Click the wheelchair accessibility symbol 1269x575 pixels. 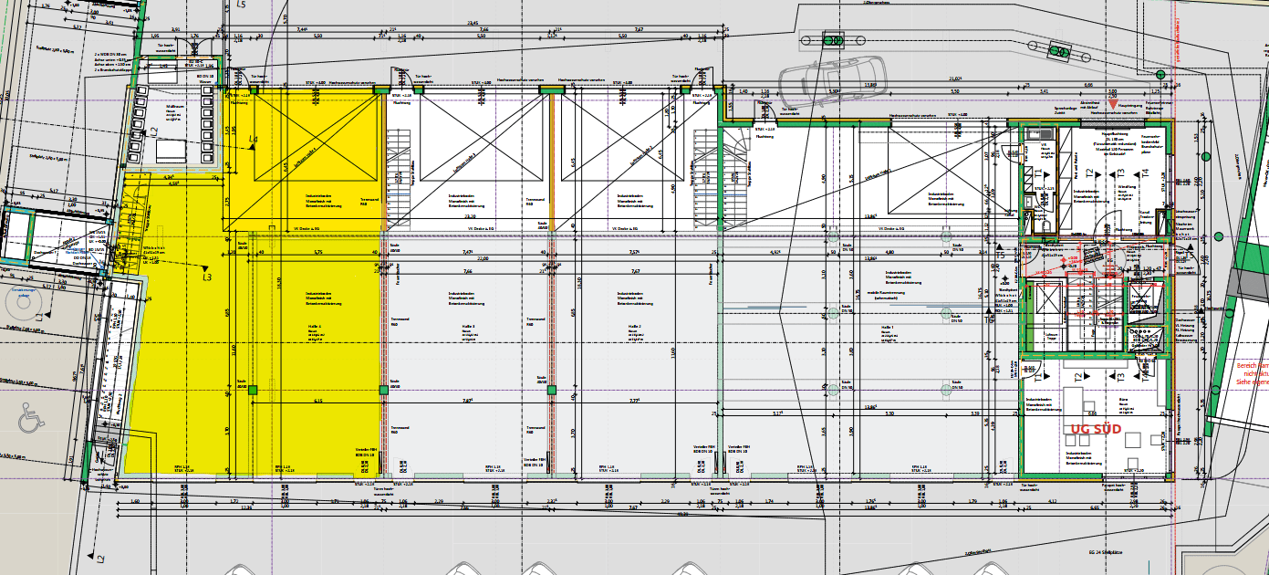click(x=31, y=418)
